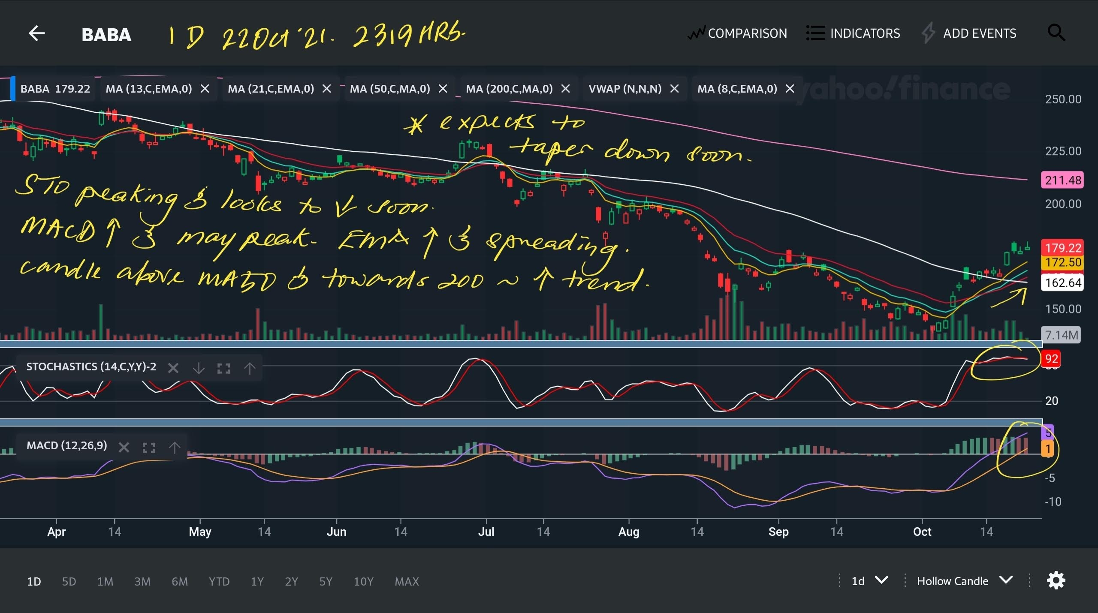Screen dimensions: 1098x613
Task: Remove the MA (13,C,EMA,0) indicator
Action: click(x=205, y=89)
